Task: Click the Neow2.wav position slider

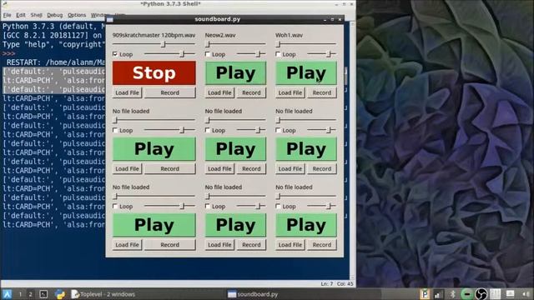Action: pyautogui.click(x=235, y=44)
